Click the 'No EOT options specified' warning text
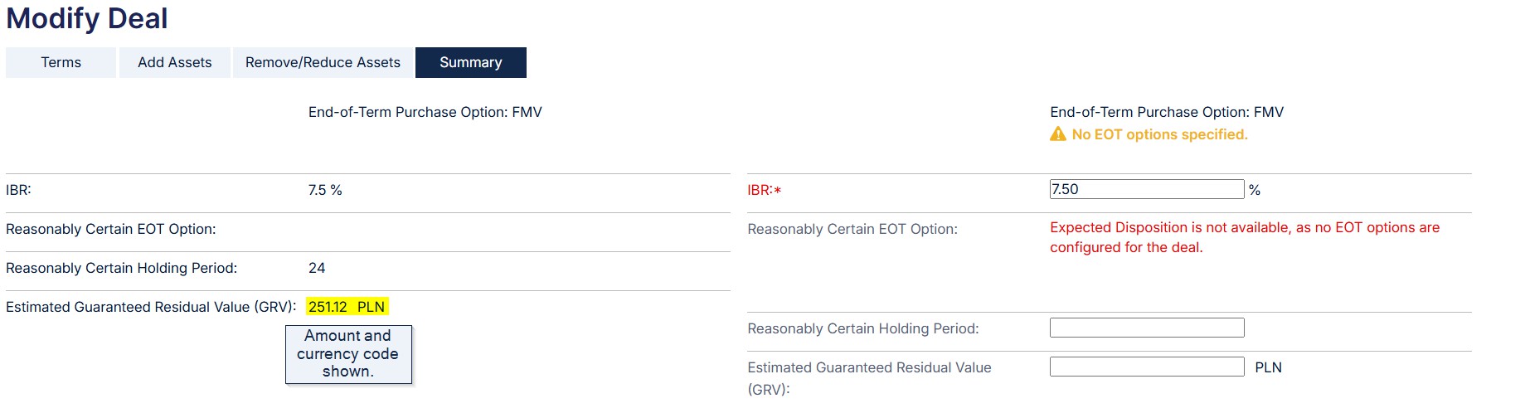The height and width of the screenshot is (413, 1525). [1159, 134]
